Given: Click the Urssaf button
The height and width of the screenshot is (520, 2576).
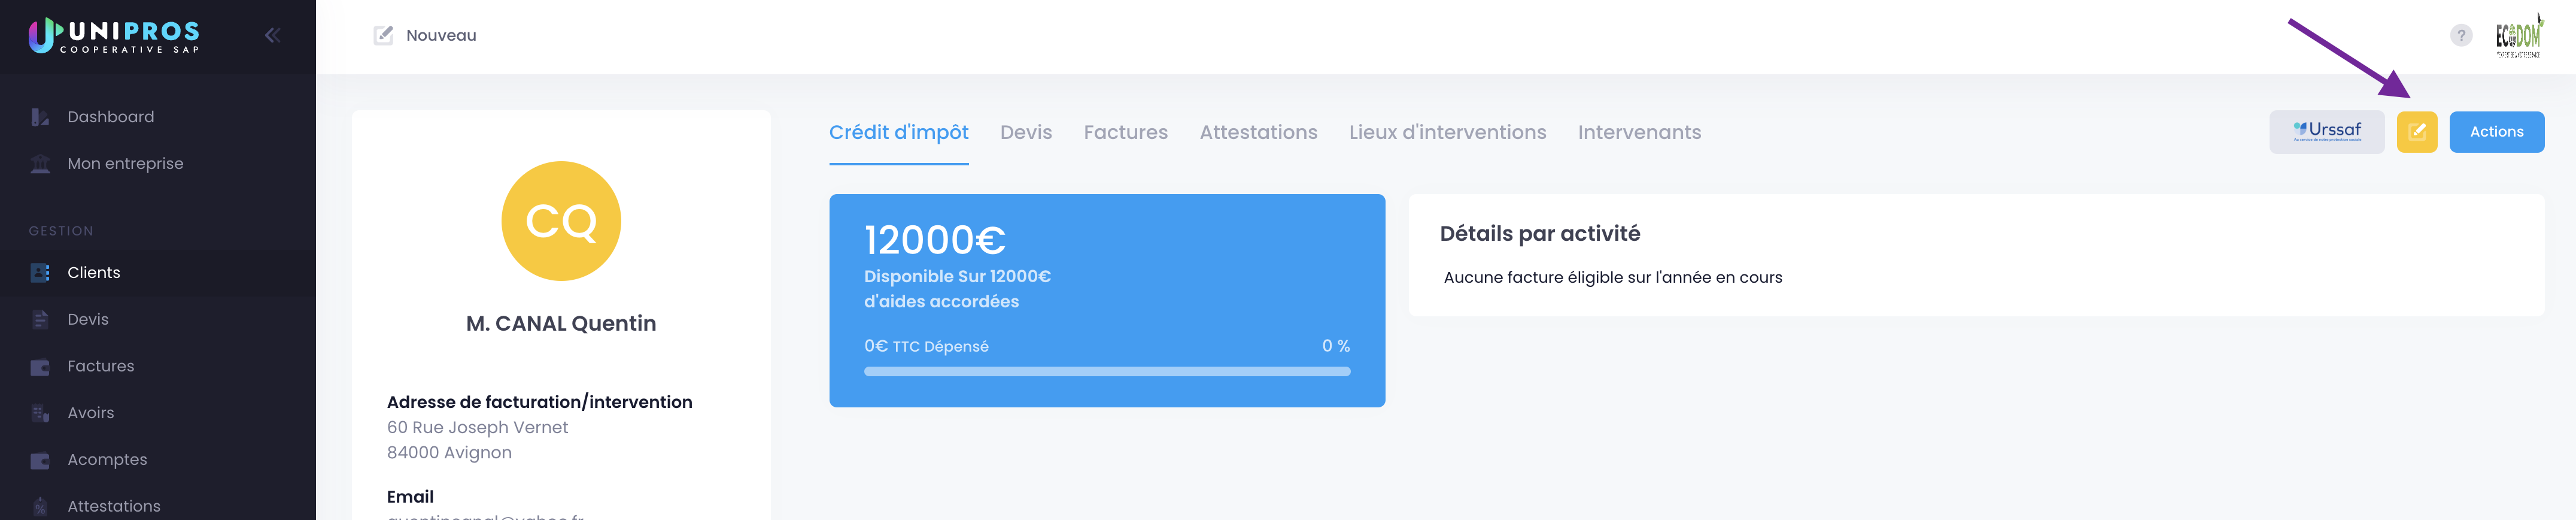Looking at the screenshot, I should click(x=2326, y=132).
